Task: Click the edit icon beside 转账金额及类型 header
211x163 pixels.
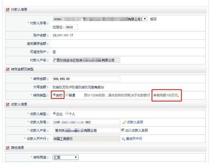Action: pyautogui.click(x=8, y=69)
